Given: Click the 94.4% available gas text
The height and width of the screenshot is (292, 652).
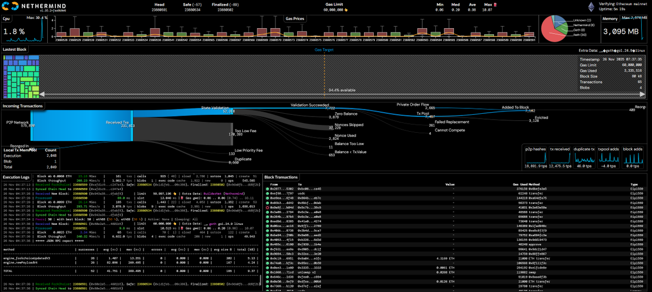Looking at the screenshot, I should (x=341, y=90).
